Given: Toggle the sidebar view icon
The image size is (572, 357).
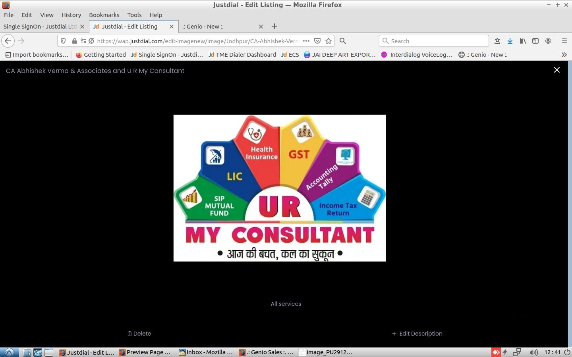Looking at the screenshot, I should pos(535,41).
